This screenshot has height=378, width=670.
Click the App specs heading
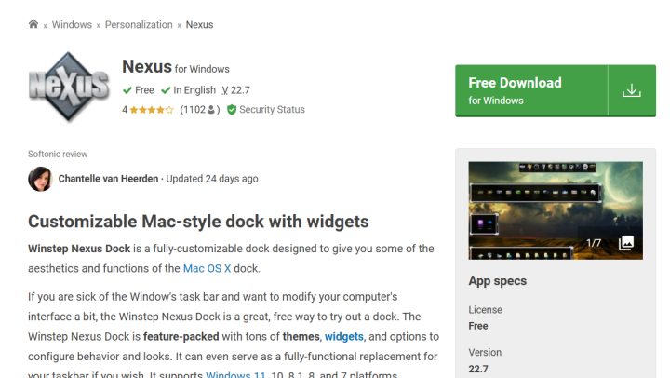pos(497,281)
